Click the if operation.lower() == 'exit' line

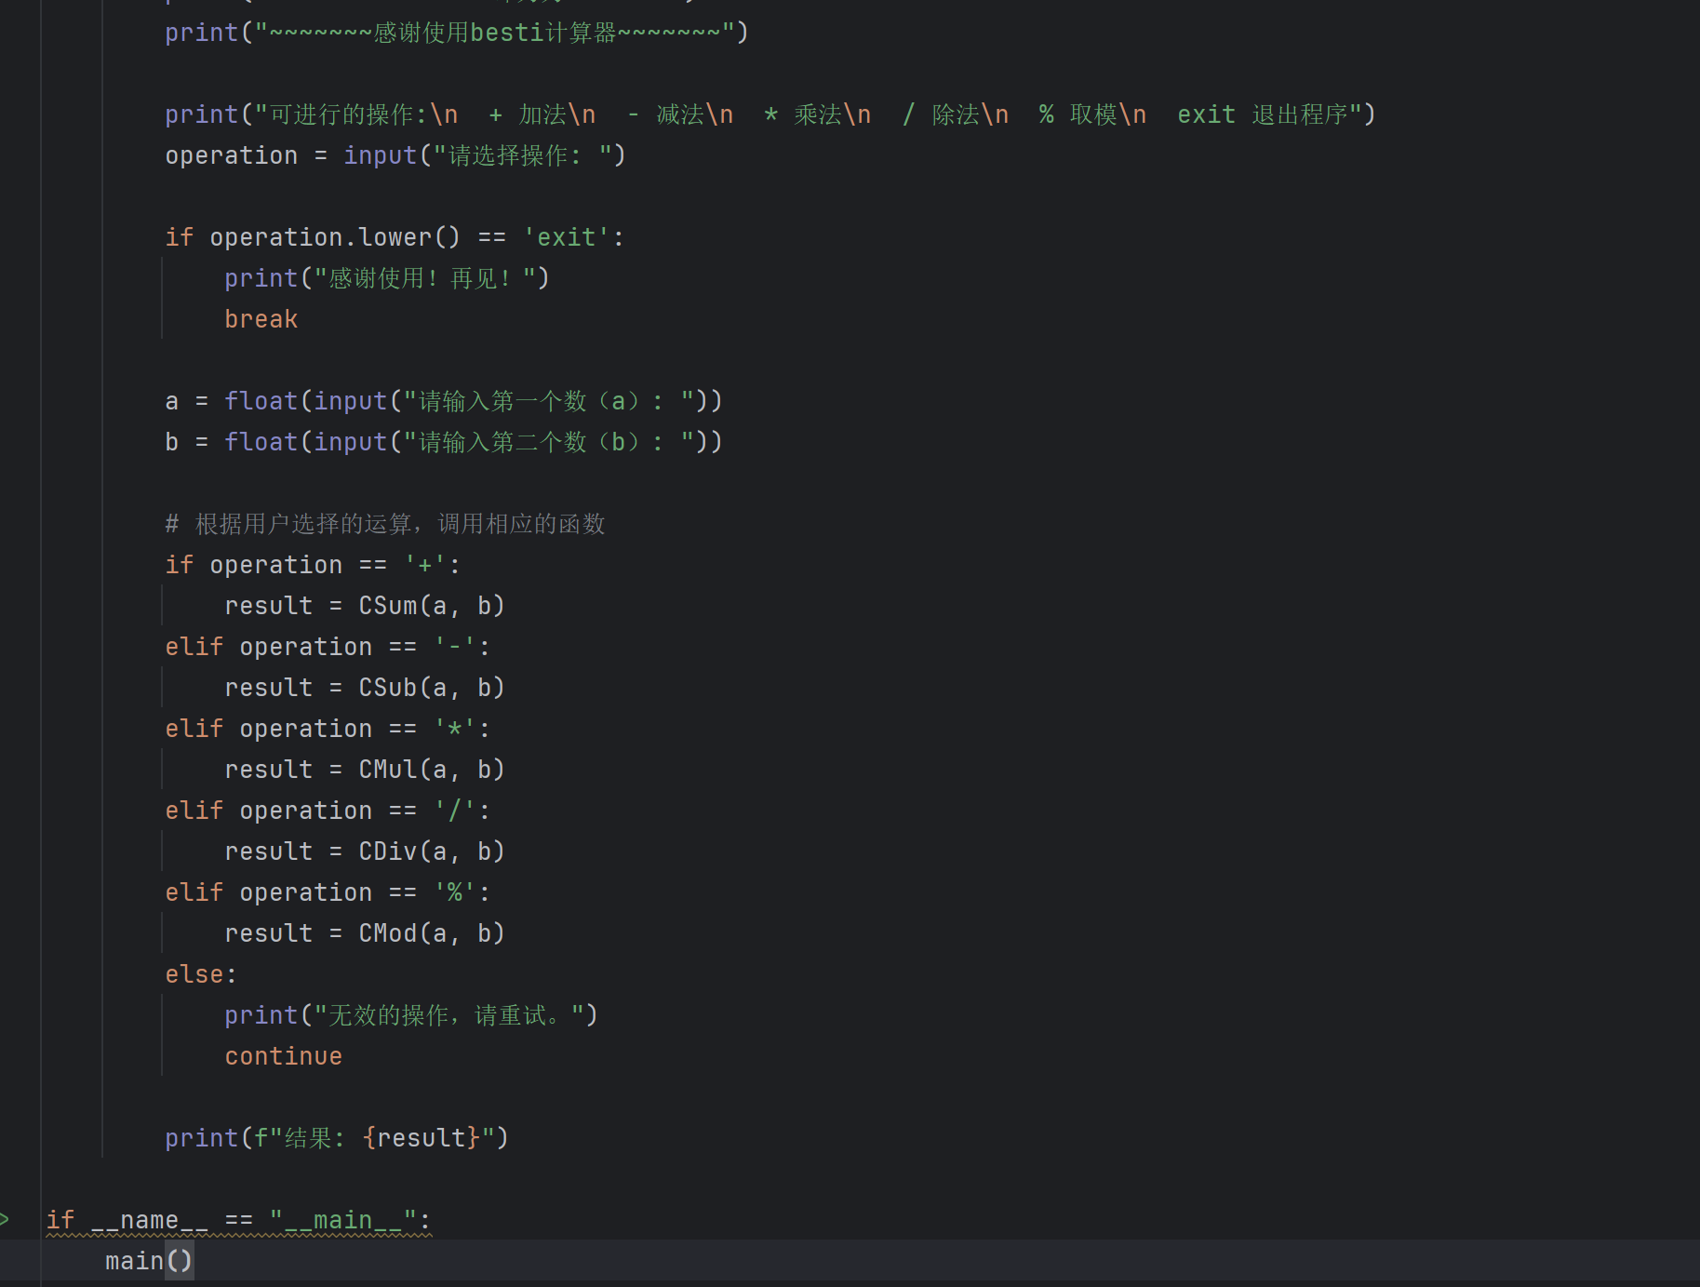[x=395, y=237]
